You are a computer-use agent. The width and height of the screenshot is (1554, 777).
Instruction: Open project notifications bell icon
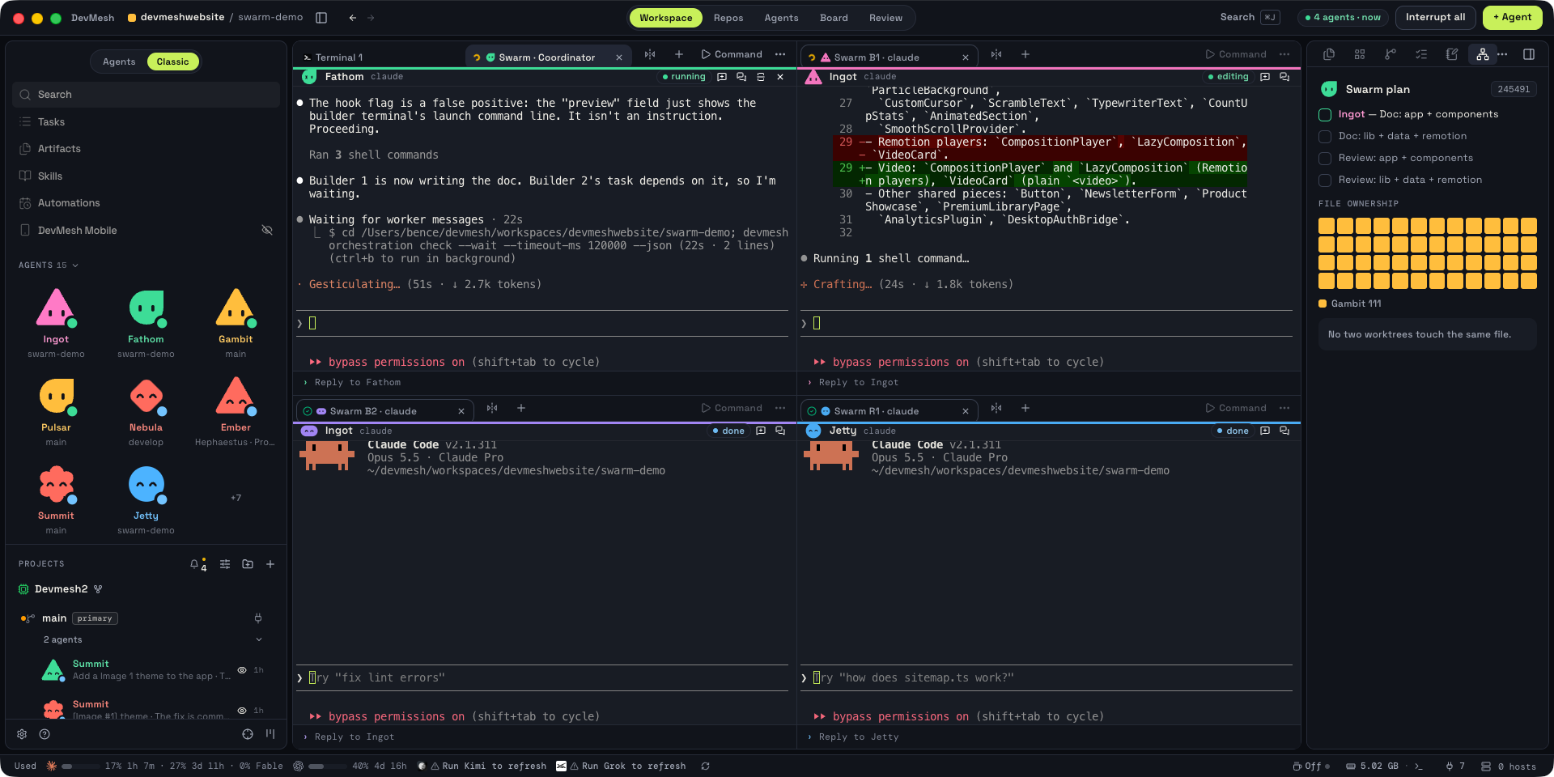pos(194,564)
